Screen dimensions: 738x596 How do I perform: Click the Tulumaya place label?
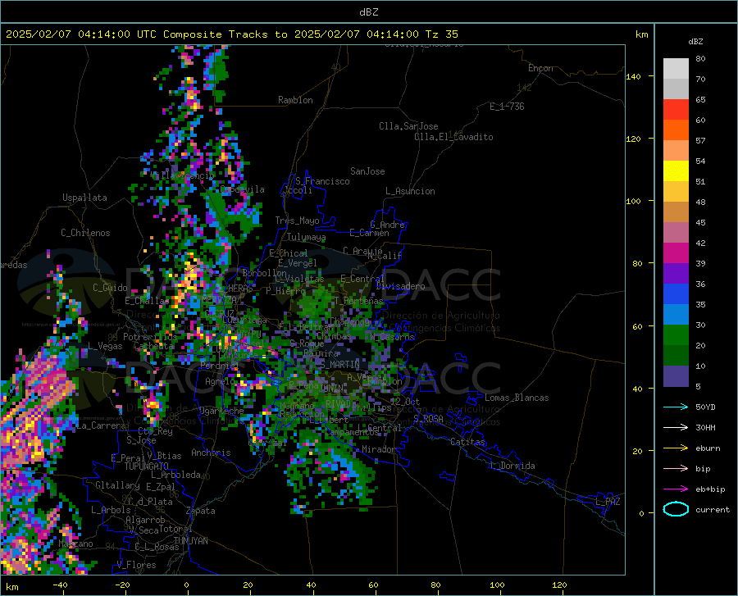(306, 237)
